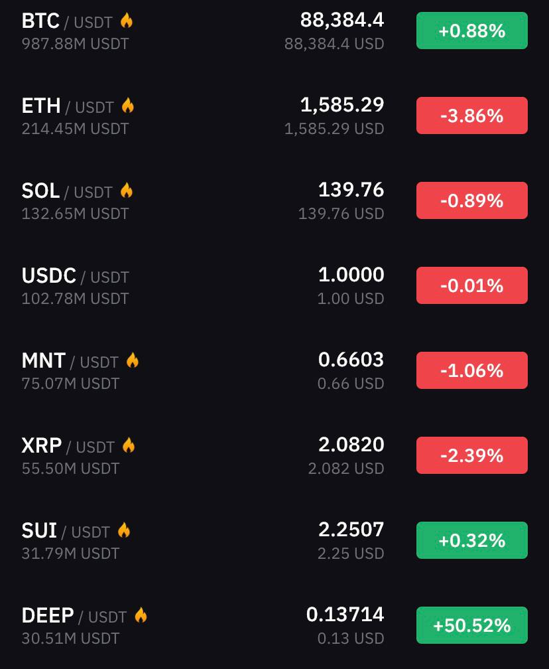Tap the -2.39% XRP change badge
Screen dimensions: 549x669
pos(472,455)
